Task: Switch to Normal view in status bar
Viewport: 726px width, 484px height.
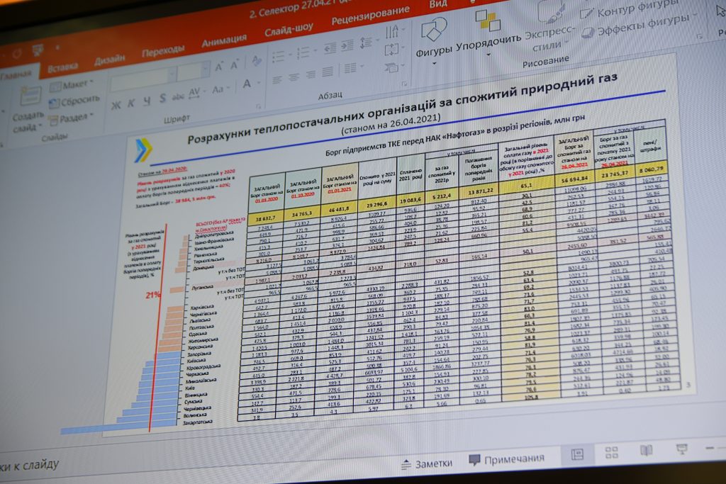Action: tap(577, 454)
